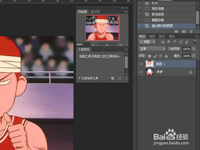This screenshot has width=200, height=150.
Task: Set history brush source box for 取消选择
Action: tap(140, 14)
